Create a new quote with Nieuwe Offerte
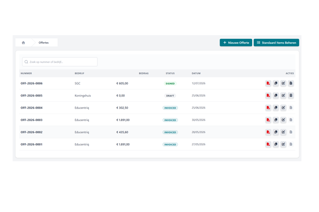319x212 pixels. (236, 43)
